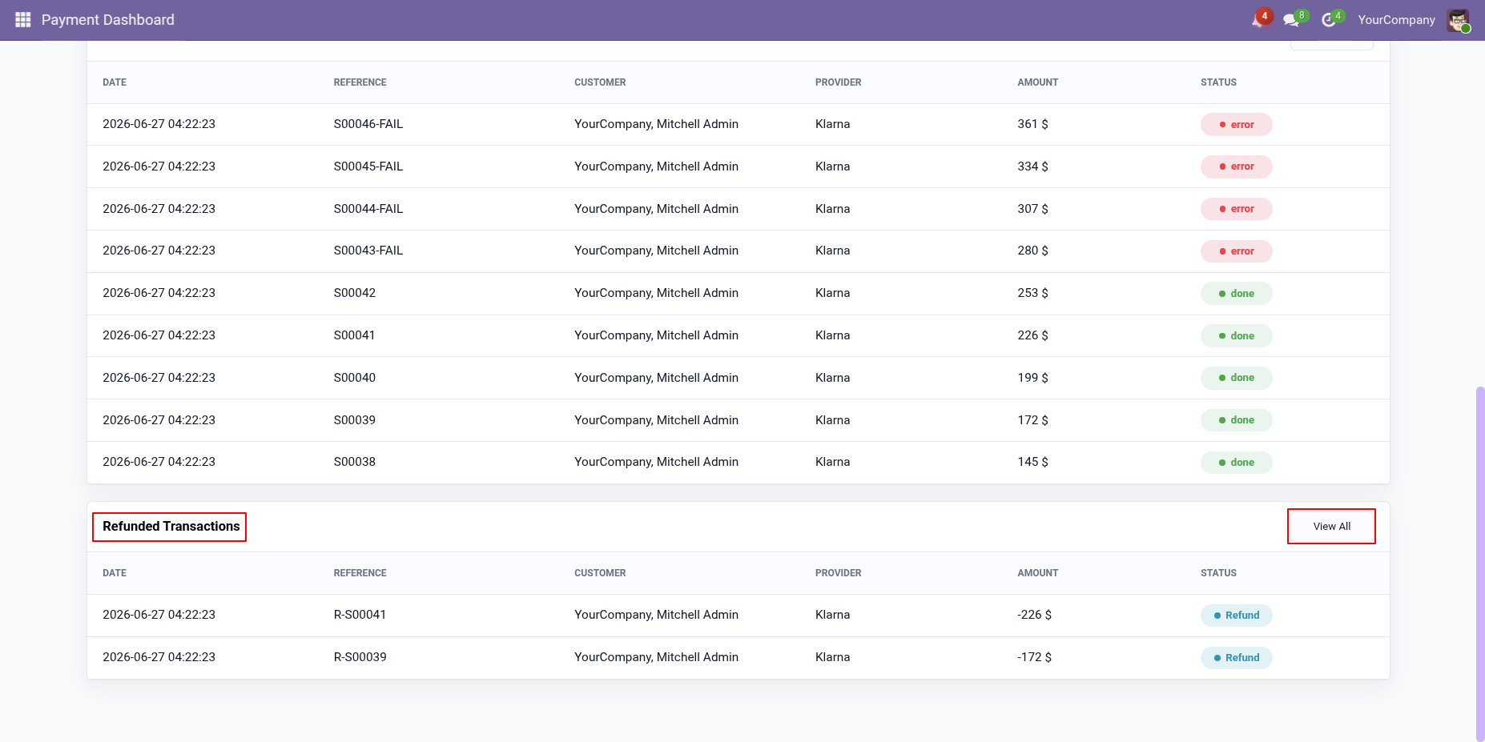Click the Payment Dashboard title
1485x742 pixels.
coord(108,20)
